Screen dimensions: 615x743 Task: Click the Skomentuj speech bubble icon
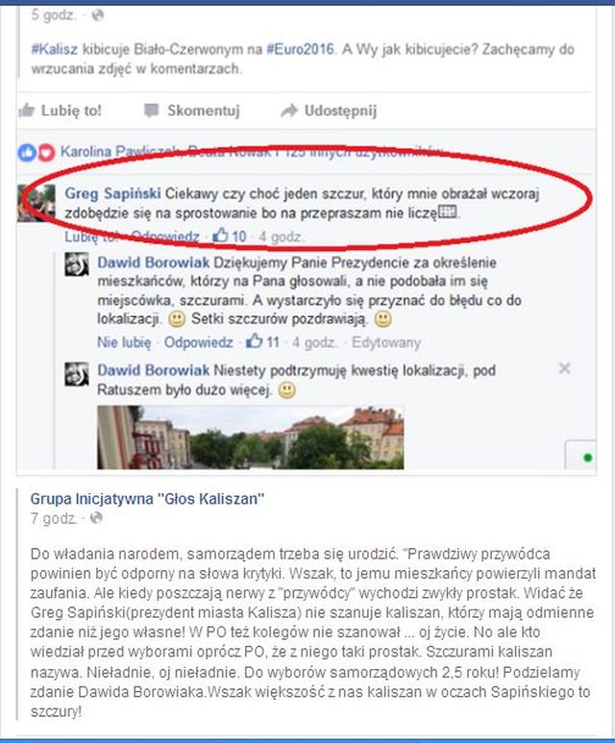click(x=151, y=111)
